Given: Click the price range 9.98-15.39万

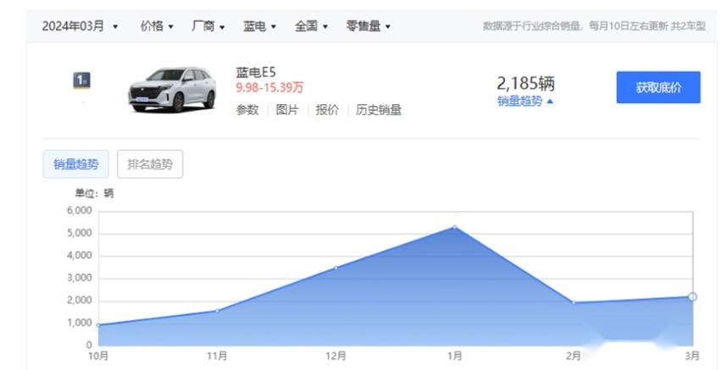Looking at the screenshot, I should coord(269,87).
